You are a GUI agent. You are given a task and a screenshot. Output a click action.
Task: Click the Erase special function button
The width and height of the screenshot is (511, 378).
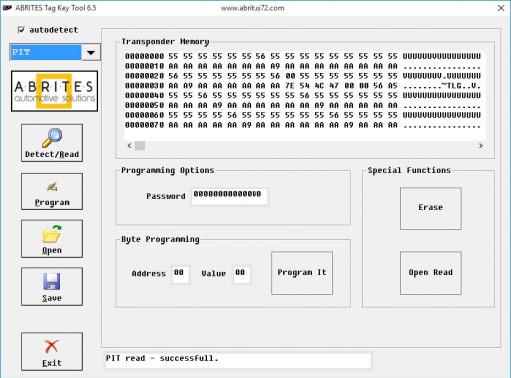431,208
